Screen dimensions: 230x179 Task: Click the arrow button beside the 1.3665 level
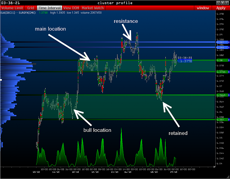coord(229,95)
